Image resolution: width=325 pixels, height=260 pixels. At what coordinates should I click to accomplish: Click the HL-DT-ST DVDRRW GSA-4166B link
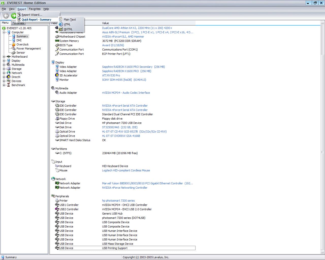coord(121,136)
